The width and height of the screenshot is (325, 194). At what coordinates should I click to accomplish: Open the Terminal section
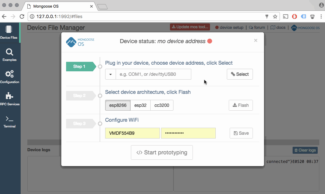coord(10,121)
